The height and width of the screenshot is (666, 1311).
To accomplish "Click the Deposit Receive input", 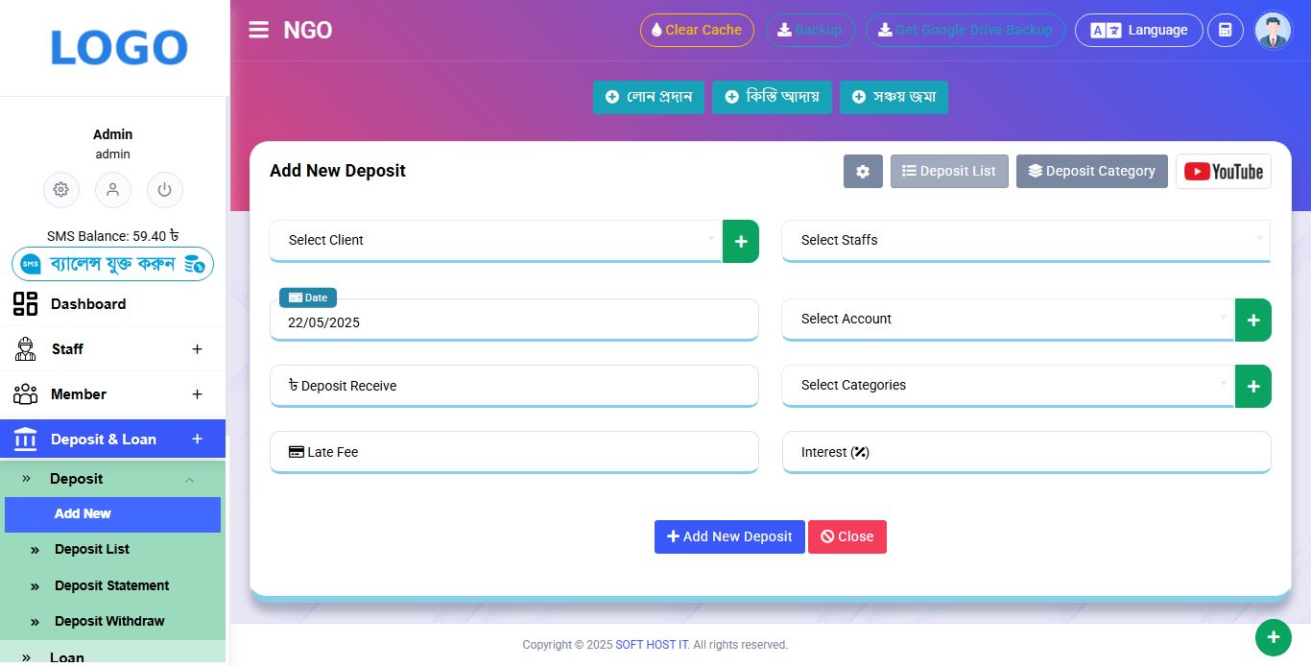I will pyautogui.click(x=513, y=386).
